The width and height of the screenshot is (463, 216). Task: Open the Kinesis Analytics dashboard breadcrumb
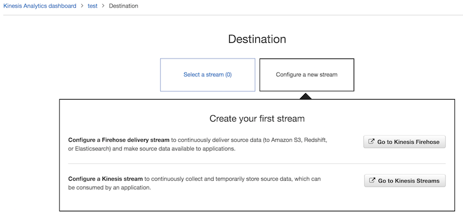coord(39,6)
